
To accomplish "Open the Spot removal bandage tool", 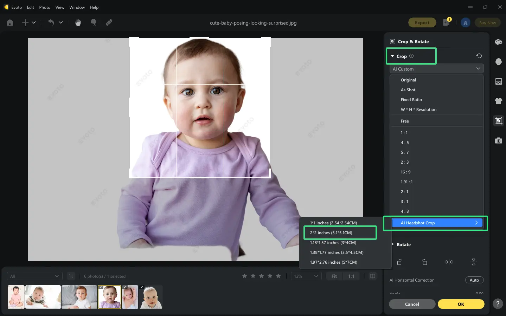I will 109,22.
